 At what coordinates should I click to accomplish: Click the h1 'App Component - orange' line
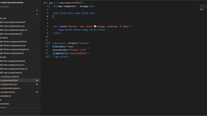(74, 6)
